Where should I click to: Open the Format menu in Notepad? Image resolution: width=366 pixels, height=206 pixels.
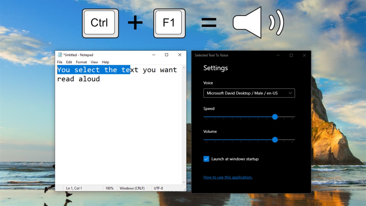[81, 62]
